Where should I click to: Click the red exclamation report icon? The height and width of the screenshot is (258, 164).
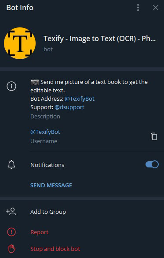(11, 232)
